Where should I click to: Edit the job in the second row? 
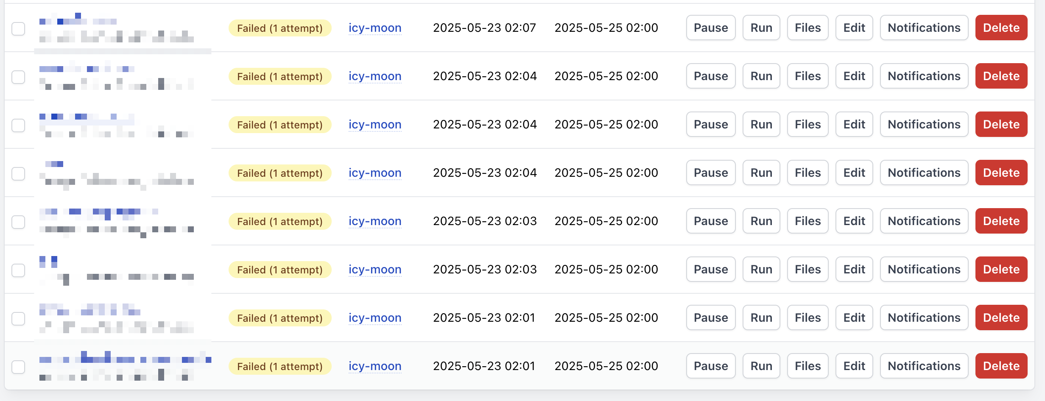pyautogui.click(x=853, y=76)
